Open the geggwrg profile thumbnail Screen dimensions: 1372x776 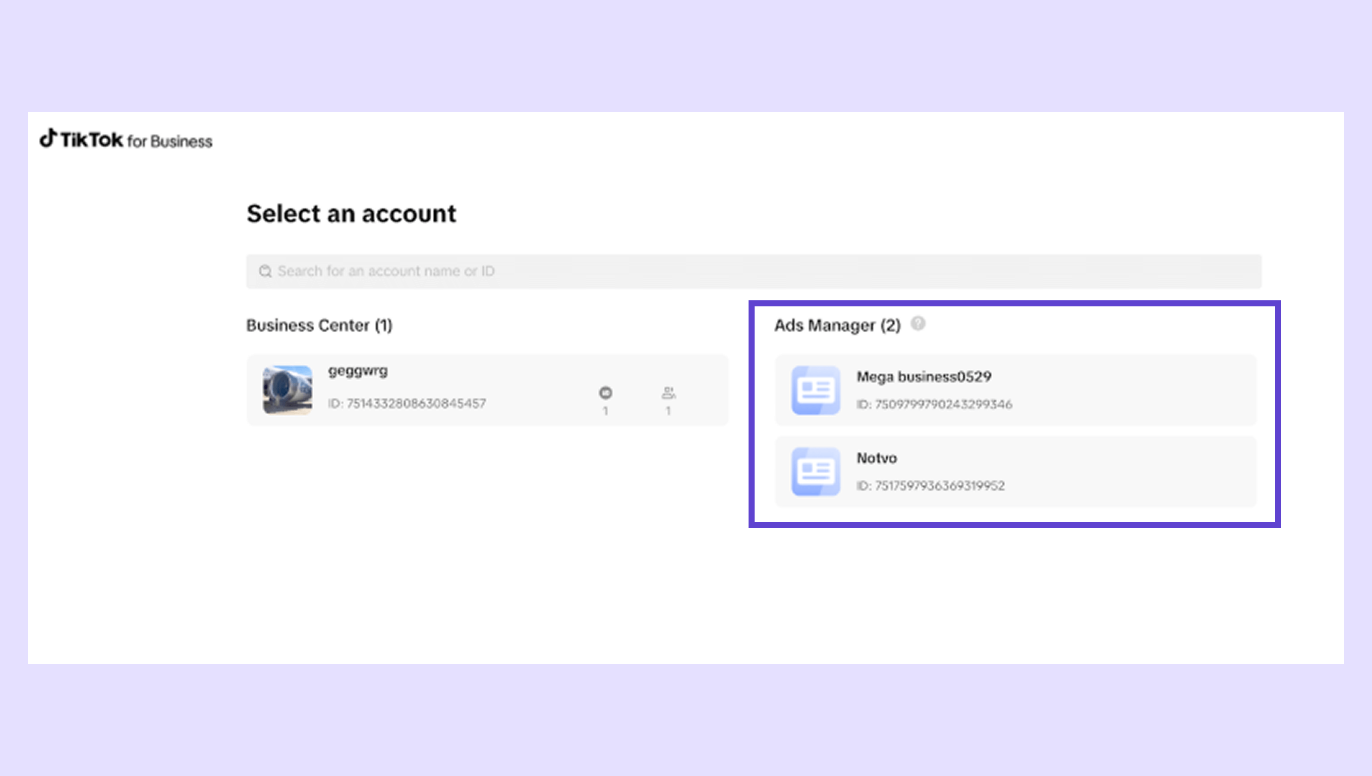pos(288,390)
